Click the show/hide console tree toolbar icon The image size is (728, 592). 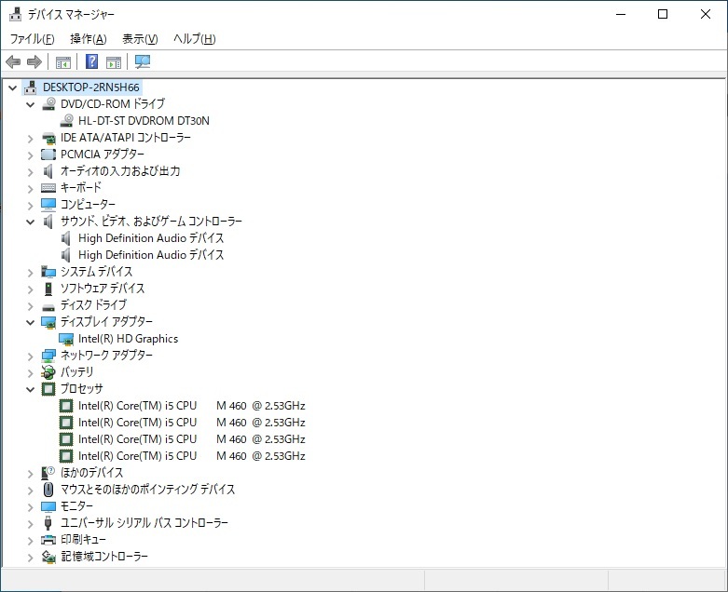[63, 62]
